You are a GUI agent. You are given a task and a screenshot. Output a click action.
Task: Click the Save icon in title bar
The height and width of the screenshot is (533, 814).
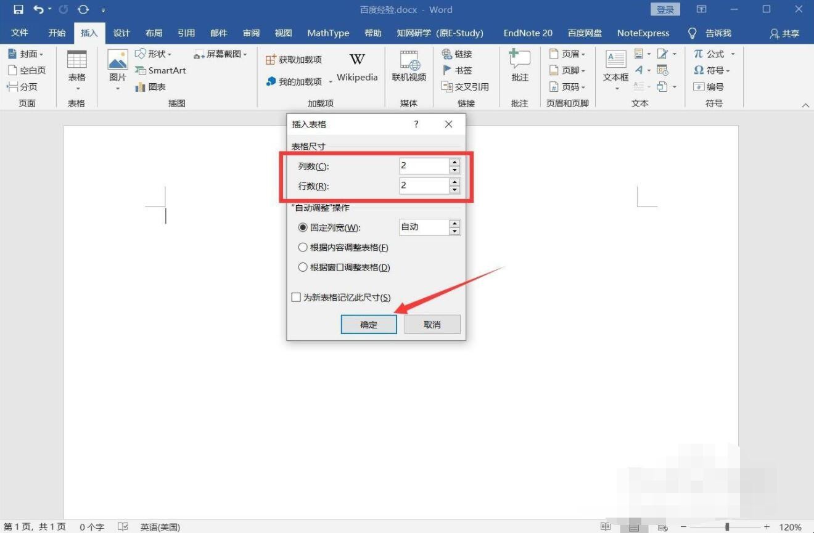coord(18,9)
